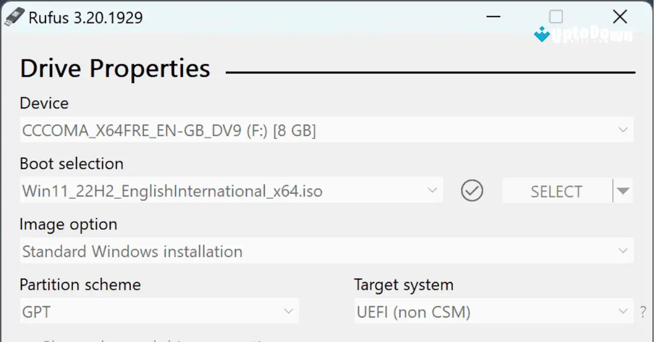Select the GPT partition scheme field
Viewport: 654px width, 342px height.
[x=136, y=311]
